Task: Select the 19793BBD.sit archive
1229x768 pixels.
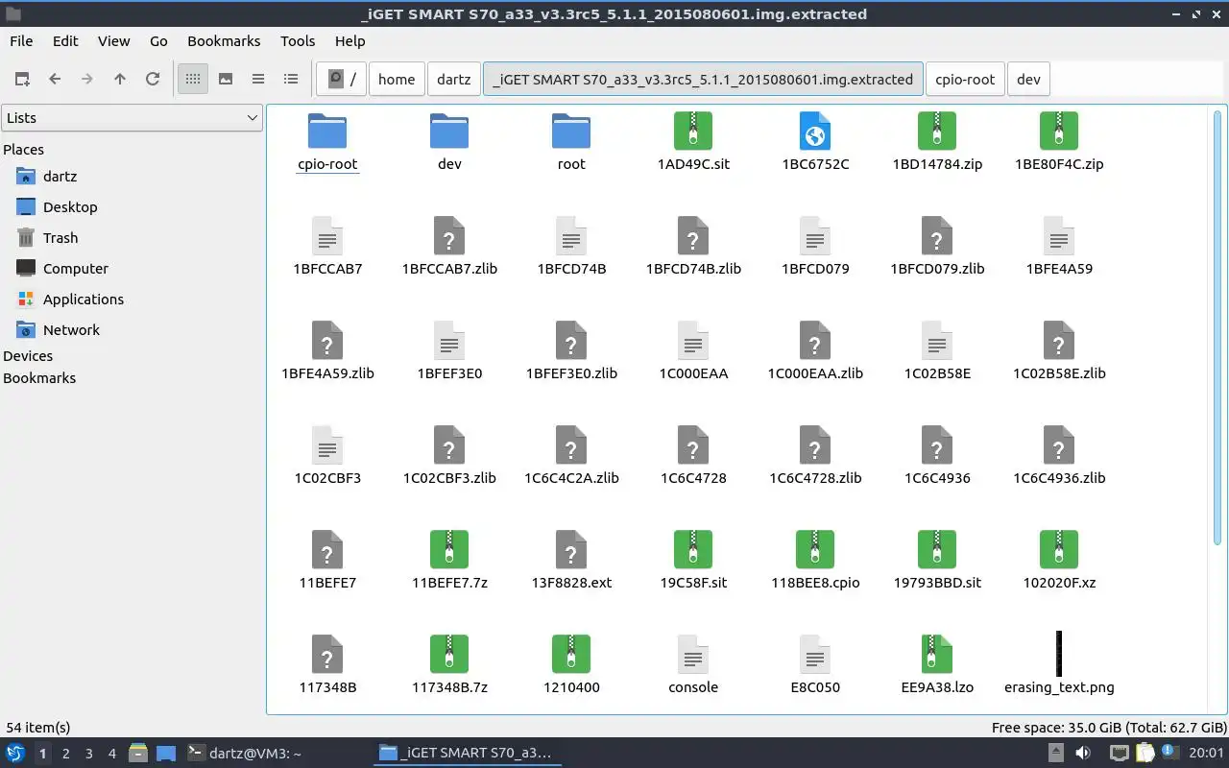Action: (937, 550)
